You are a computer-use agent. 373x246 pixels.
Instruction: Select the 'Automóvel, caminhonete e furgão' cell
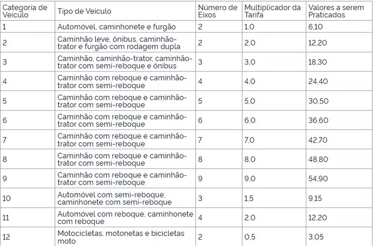coord(125,26)
